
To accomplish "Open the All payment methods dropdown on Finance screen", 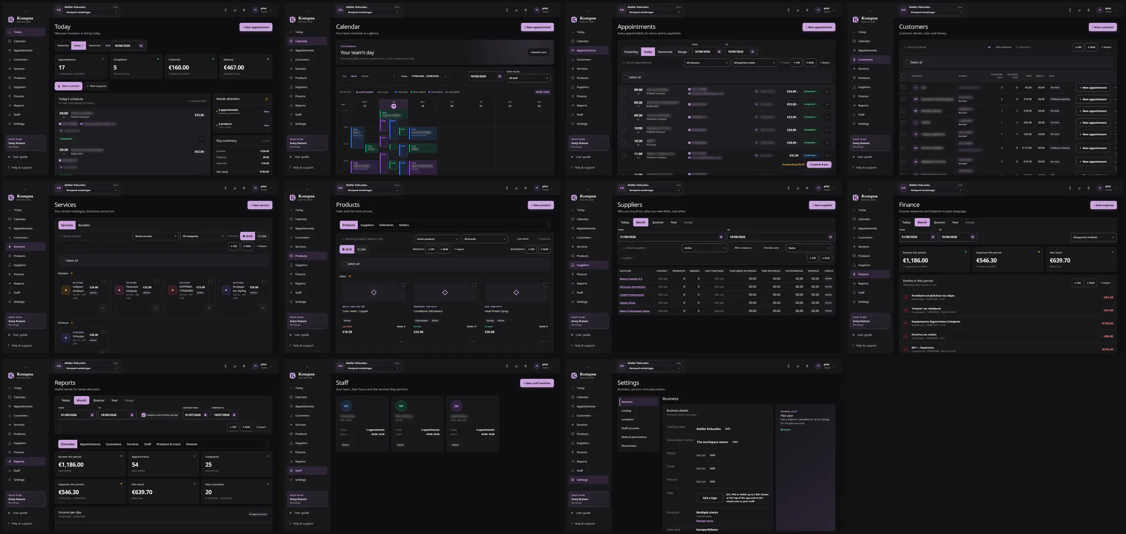I will click(1094, 237).
